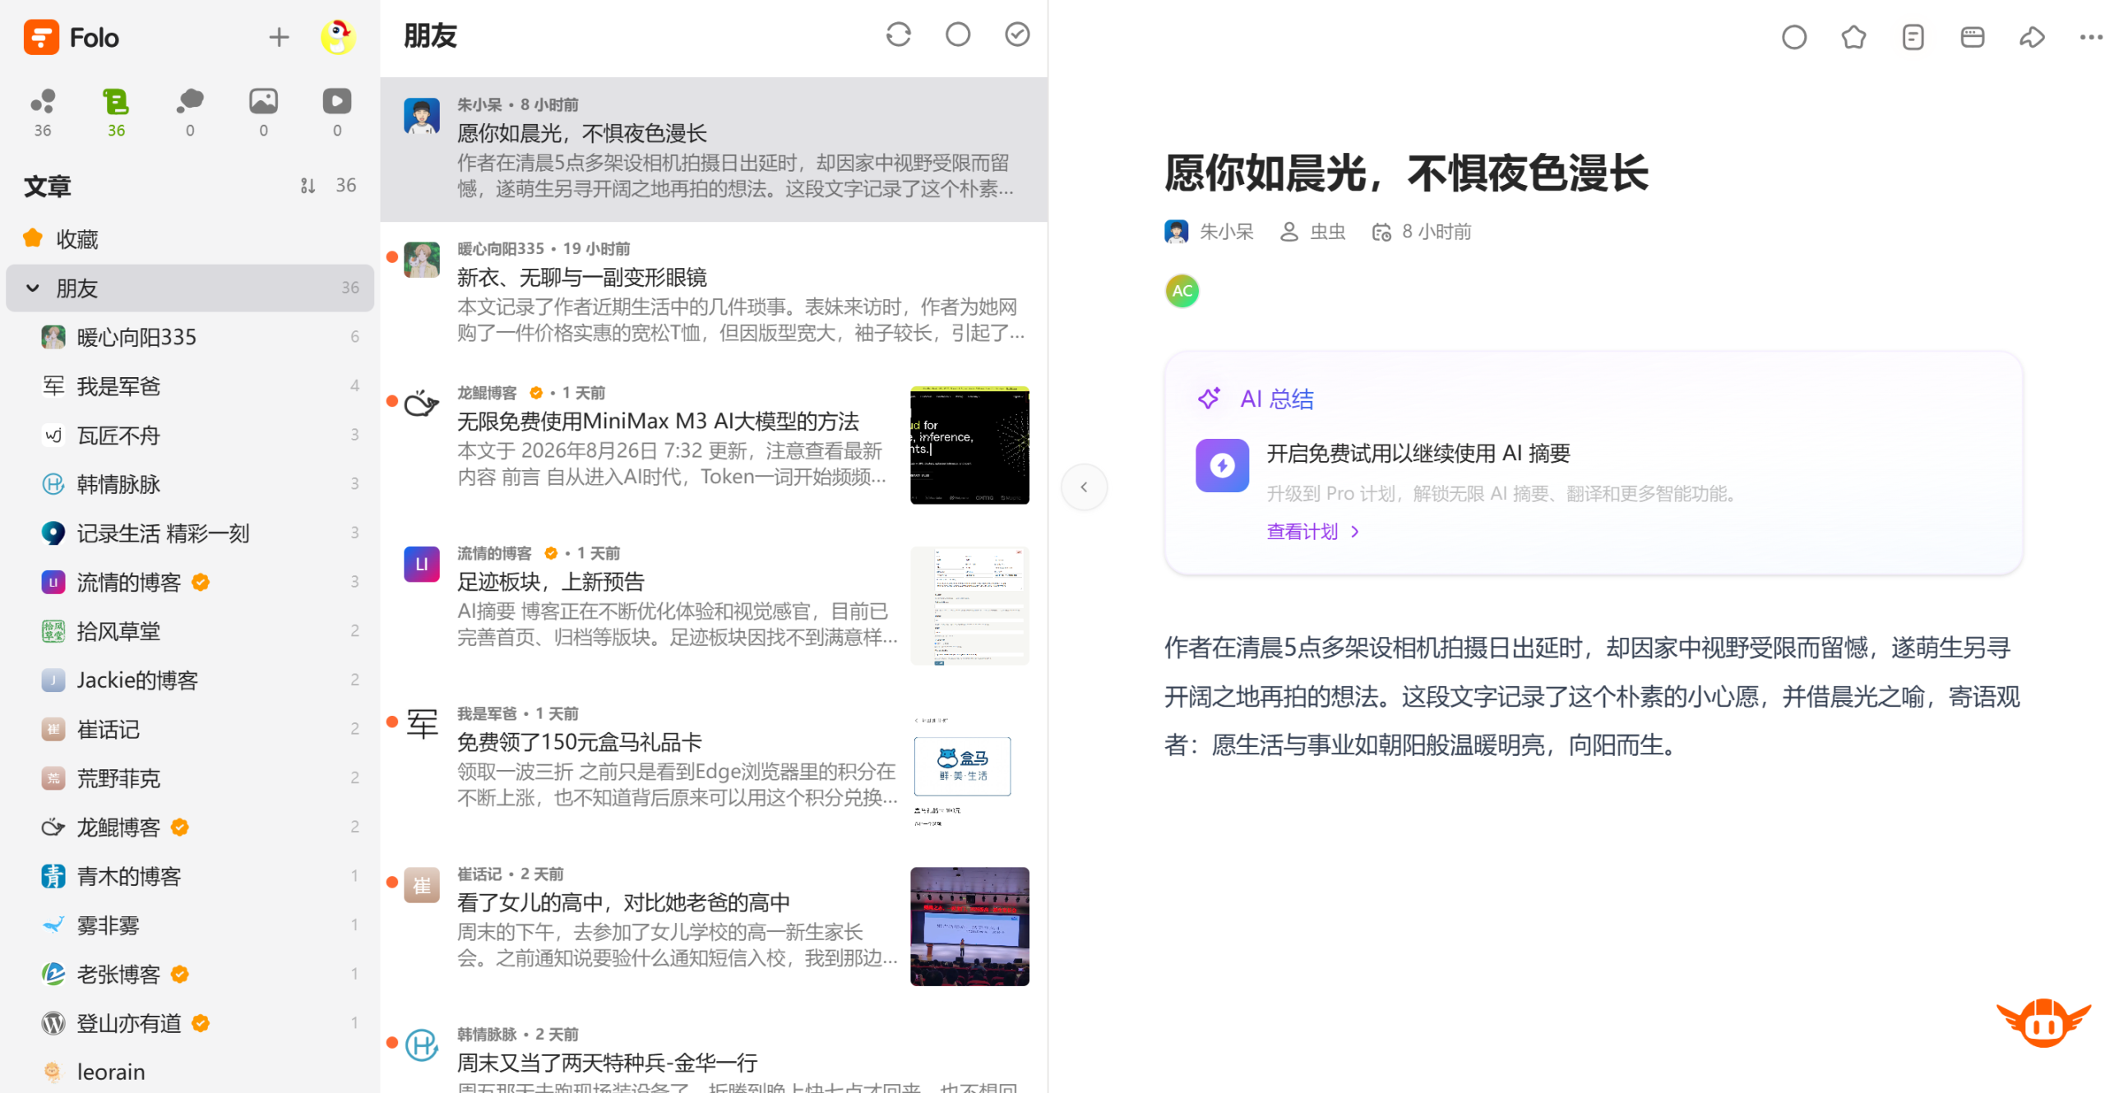Open sort options for the article feeds
The image size is (2105, 1093).
point(308,186)
